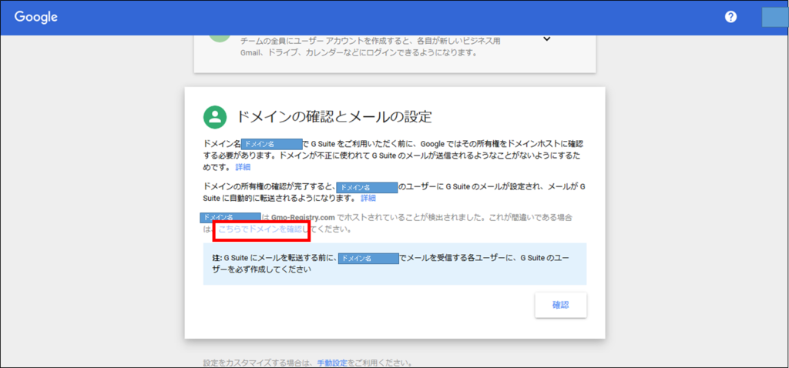Click the account avatar in top-right corner
Image resolution: width=789 pixels, height=368 pixels.
click(775, 17)
